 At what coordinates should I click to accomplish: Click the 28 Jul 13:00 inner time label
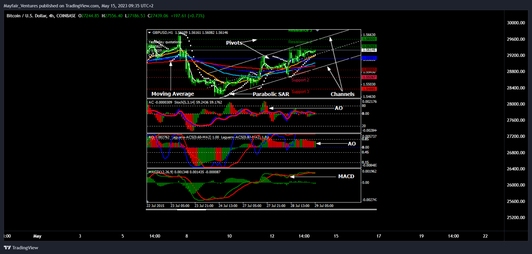[x=300, y=206]
